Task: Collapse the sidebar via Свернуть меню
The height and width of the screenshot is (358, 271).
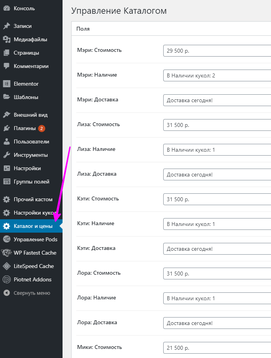Action: 31,293
